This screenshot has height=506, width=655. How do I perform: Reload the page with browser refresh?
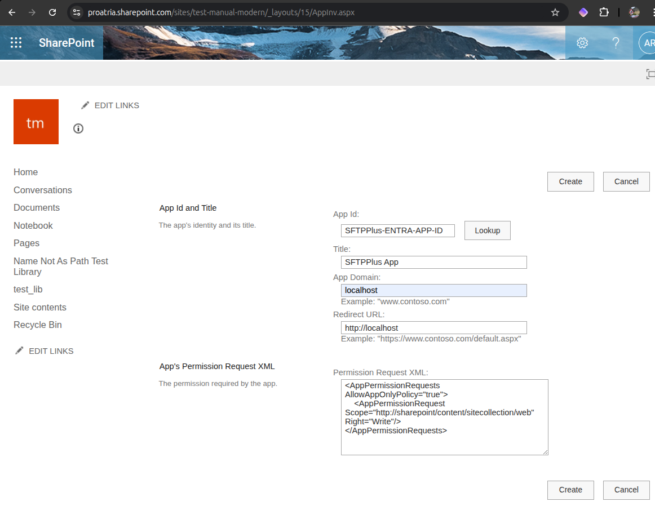(x=52, y=12)
